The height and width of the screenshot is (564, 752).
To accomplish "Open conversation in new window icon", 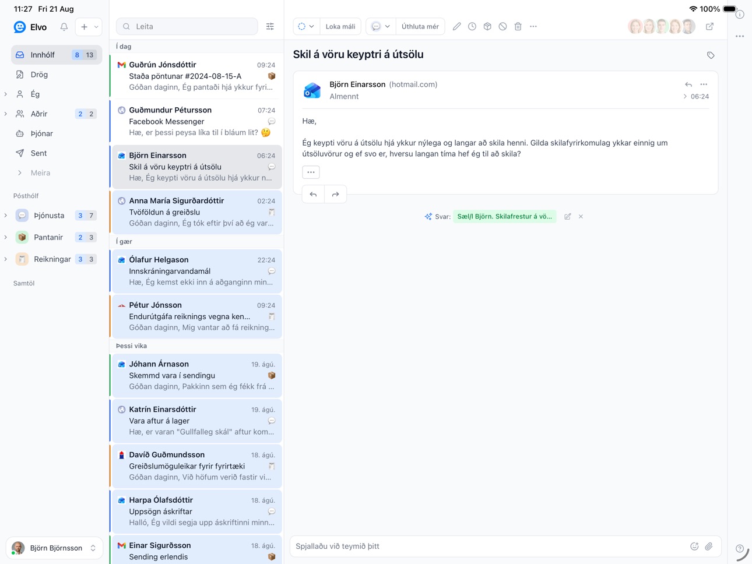I will [709, 27].
